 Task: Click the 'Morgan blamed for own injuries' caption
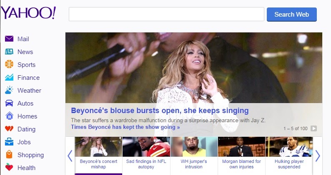241,164
